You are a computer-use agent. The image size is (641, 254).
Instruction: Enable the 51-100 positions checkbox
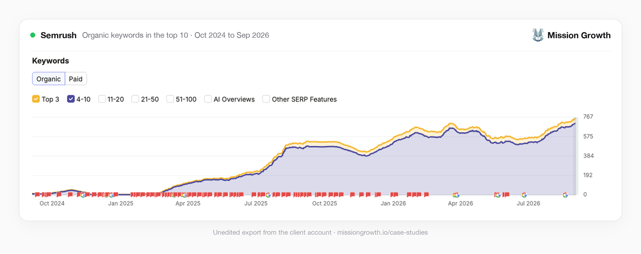(170, 99)
